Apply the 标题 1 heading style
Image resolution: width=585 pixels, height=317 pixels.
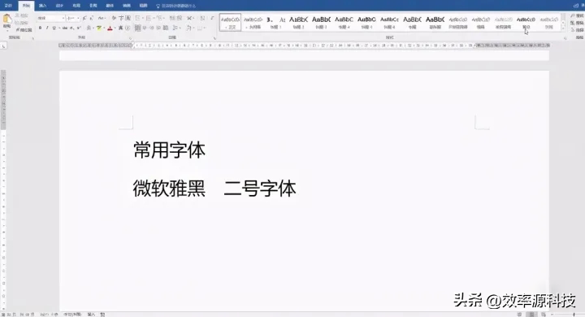click(x=275, y=23)
